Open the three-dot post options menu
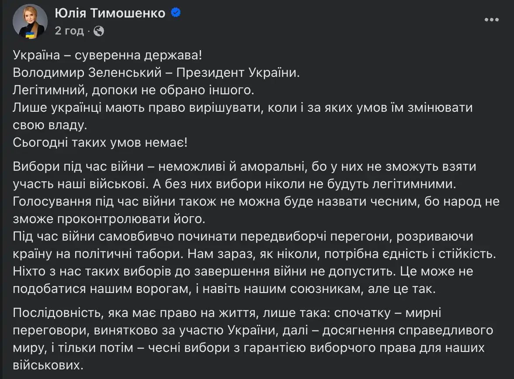Image resolution: width=514 pixels, height=379 pixels. [492, 20]
